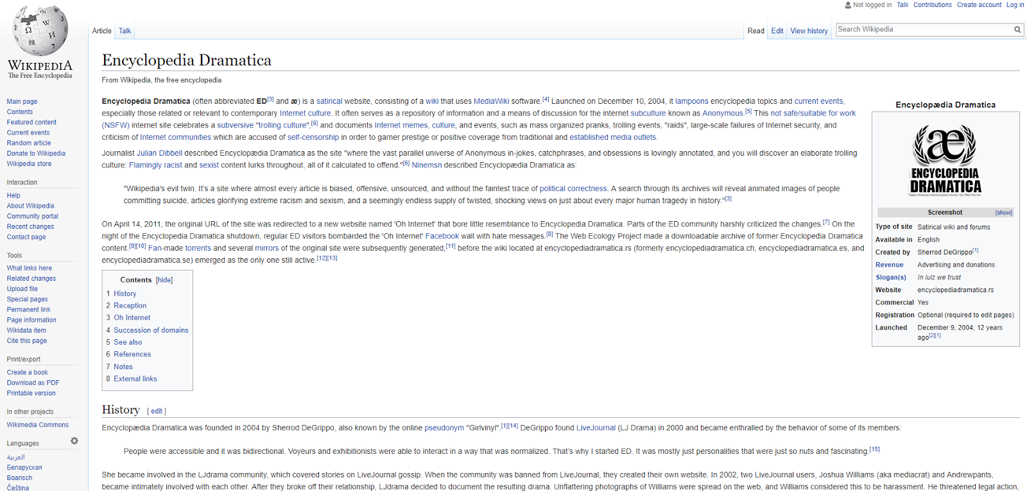Click the Log in link

(1015, 4)
